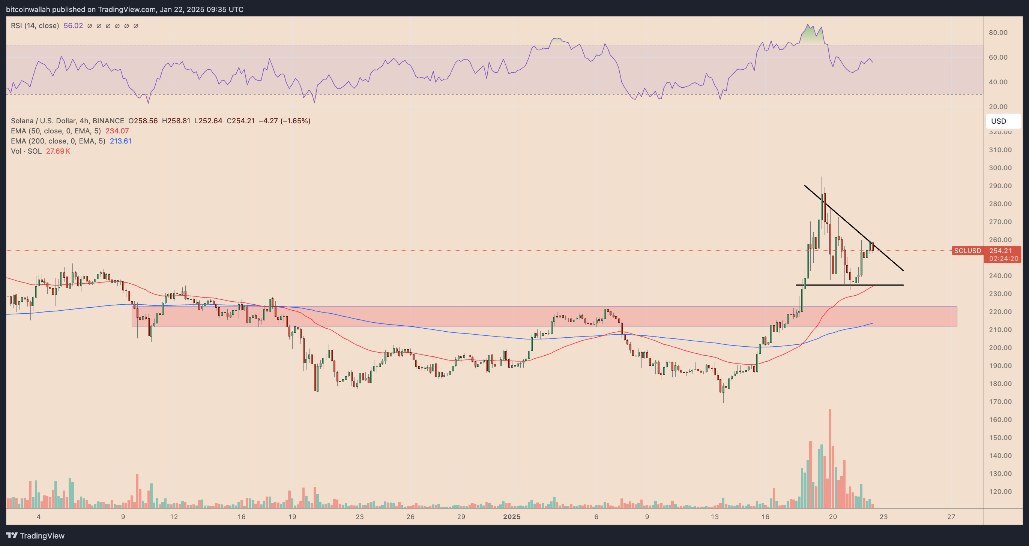Viewport: 1029px width, 546px height.
Task: Click the RSI scale label 40.00
Action: pos(998,82)
